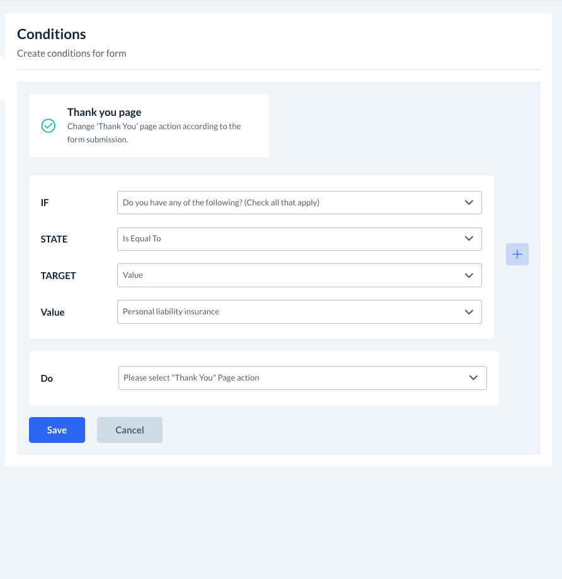Expand the 'Is Equal To' state selector
This screenshot has width=562, height=579.
290,239
